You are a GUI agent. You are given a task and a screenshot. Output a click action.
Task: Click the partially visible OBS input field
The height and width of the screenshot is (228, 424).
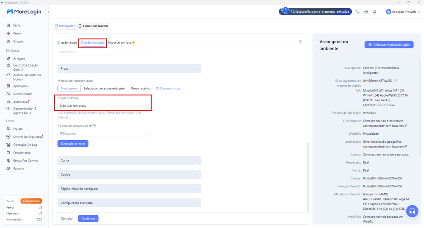point(103,53)
